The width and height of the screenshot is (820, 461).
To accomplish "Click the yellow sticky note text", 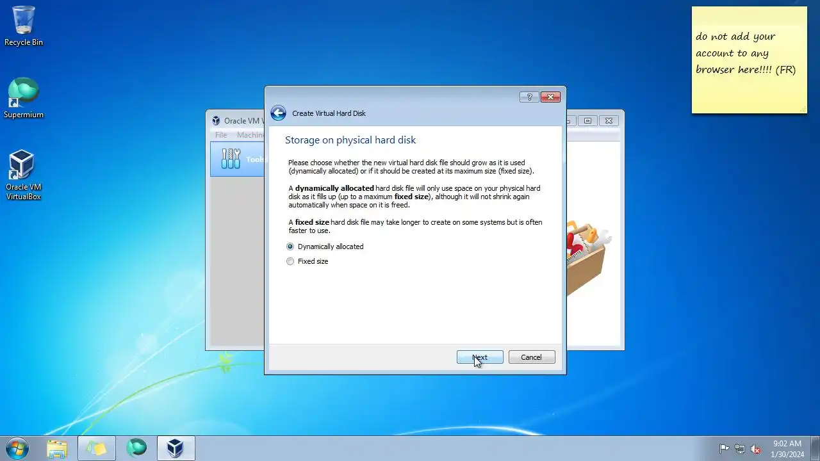I will pyautogui.click(x=746, y=53).
